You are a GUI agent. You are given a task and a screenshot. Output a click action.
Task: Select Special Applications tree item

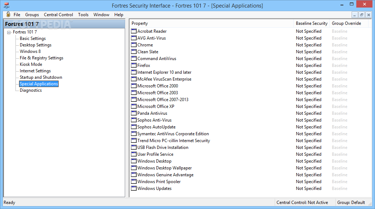39,83
